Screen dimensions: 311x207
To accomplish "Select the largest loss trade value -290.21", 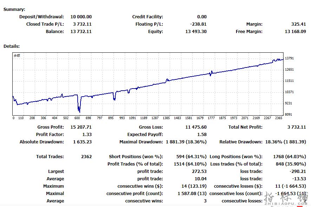I will click(x=298, y=171).
